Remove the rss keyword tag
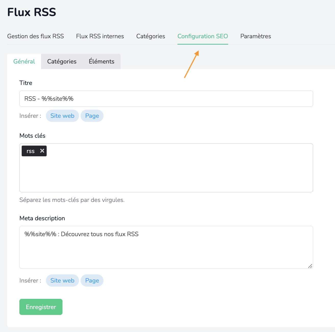This screenshot has height=332, width=335. pos(42,151)
